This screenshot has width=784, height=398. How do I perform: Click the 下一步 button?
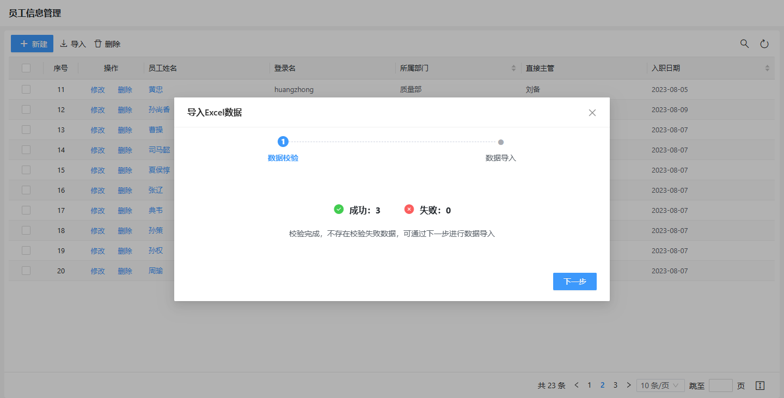(x=574, y=281)
